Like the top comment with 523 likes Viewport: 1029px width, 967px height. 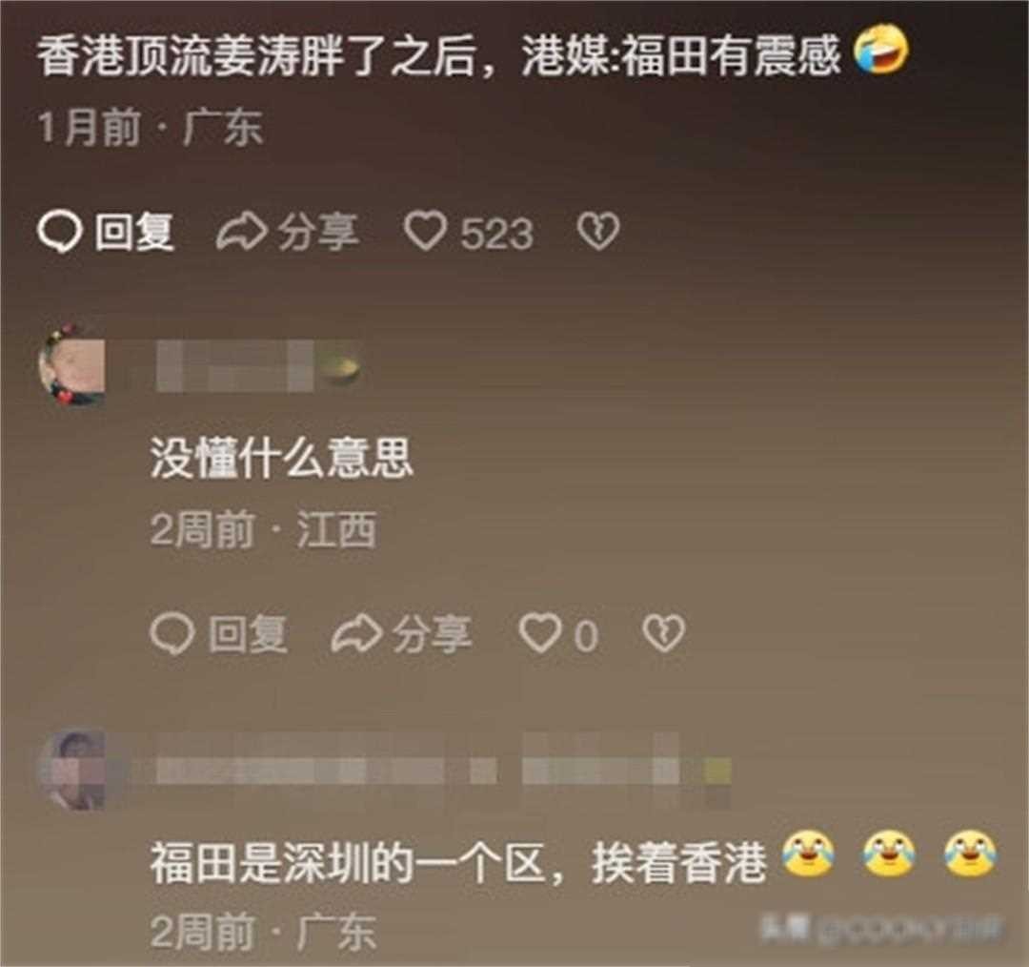[x=425, y=231]
